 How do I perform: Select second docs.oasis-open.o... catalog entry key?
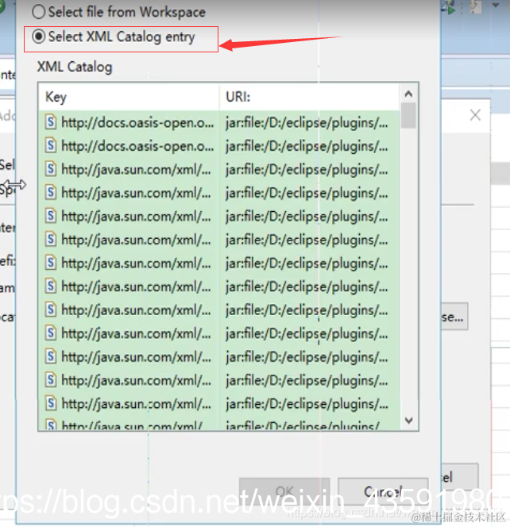[137, 146]
